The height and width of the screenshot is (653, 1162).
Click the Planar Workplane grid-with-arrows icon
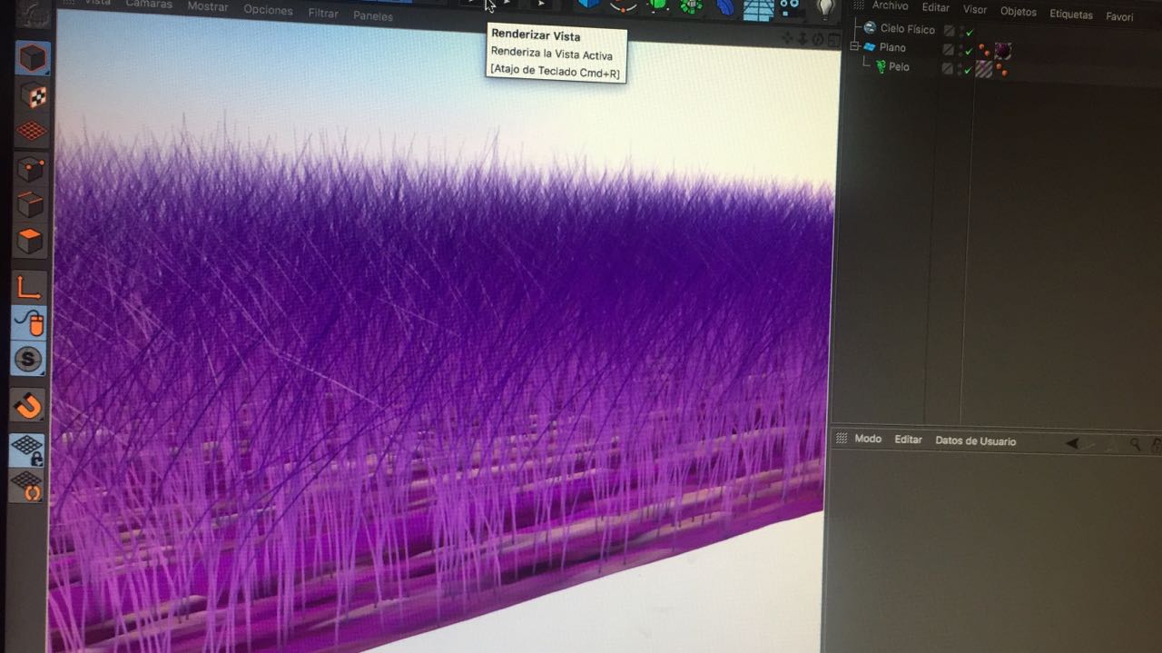click(x=27, y=486)
